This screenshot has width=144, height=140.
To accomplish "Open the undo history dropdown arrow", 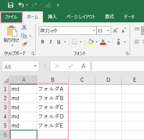I will tap(27, 5).
